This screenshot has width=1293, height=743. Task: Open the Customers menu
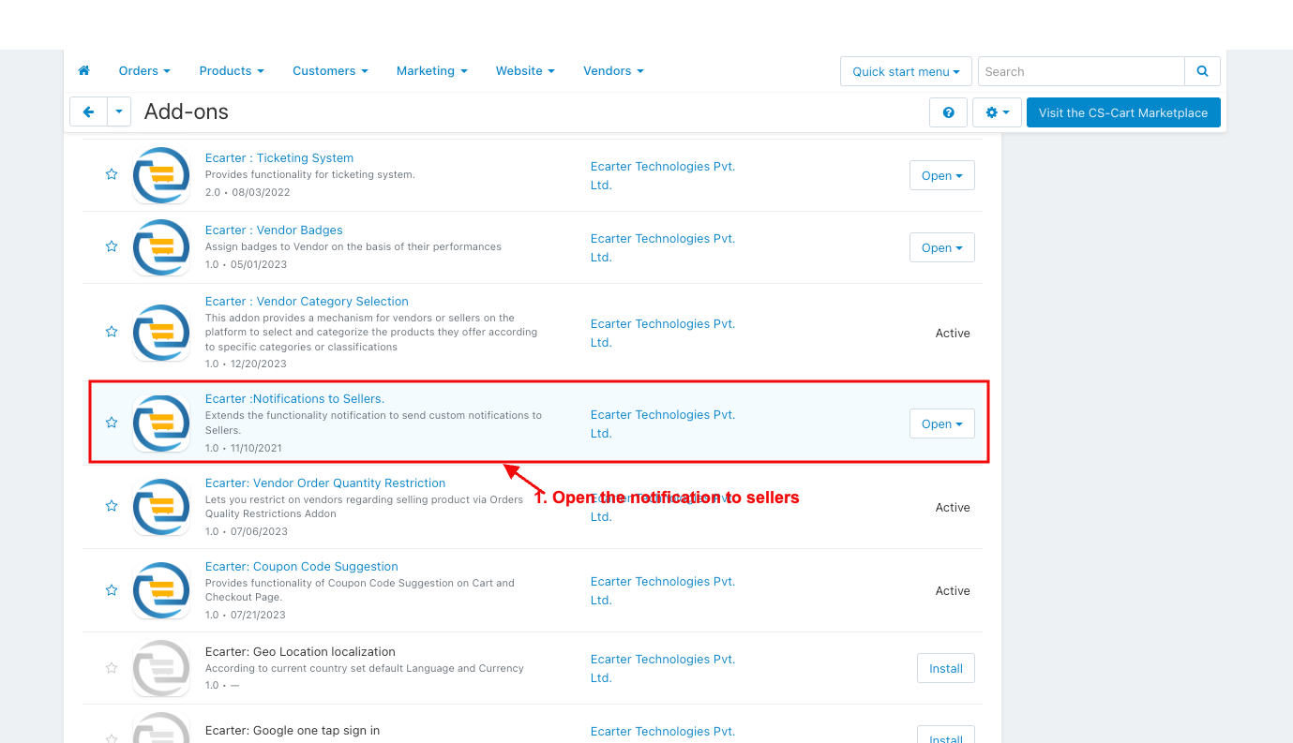[330, 70]
